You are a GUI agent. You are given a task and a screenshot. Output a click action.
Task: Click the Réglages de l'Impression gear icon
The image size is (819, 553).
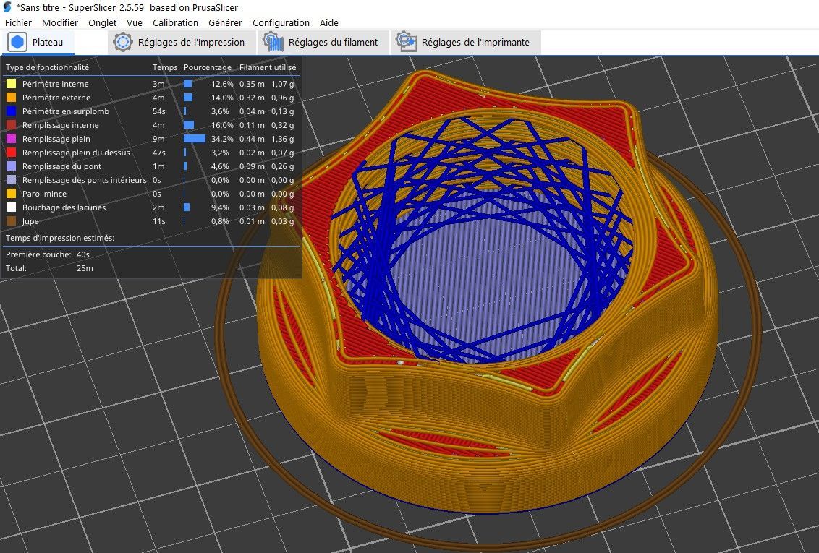click(x=123, y=42)
